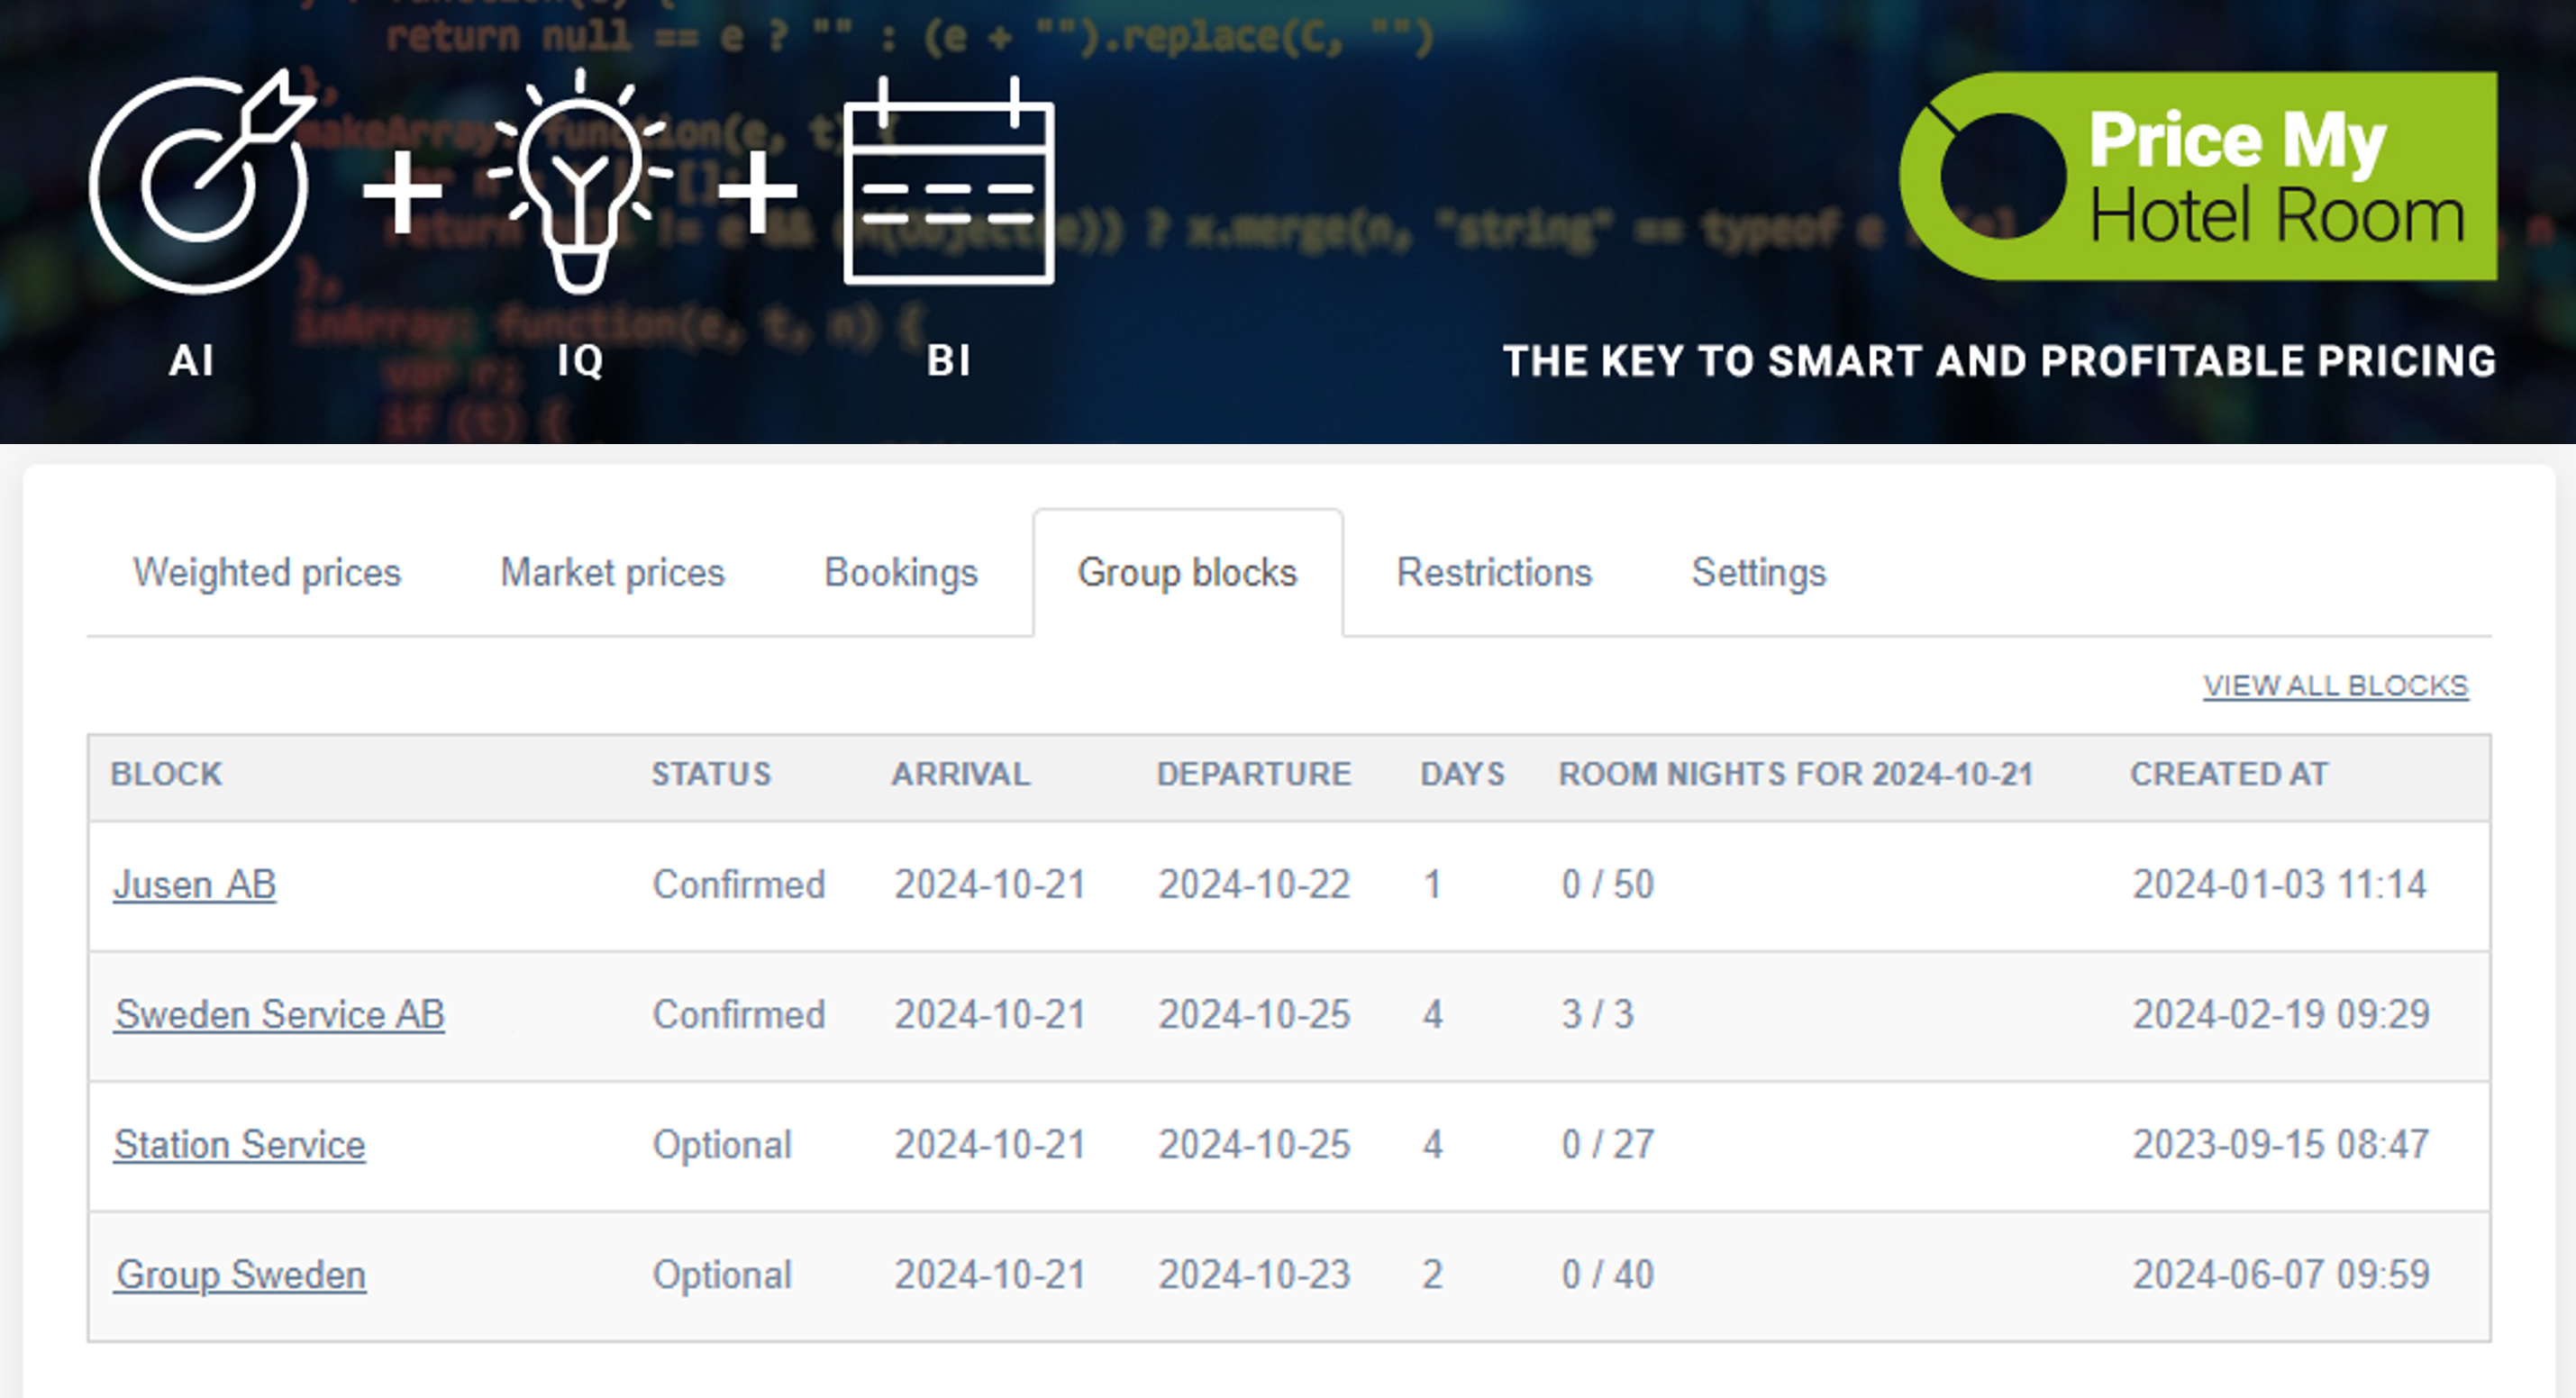
Task: Click the Block column header
Action: [166, 774]
